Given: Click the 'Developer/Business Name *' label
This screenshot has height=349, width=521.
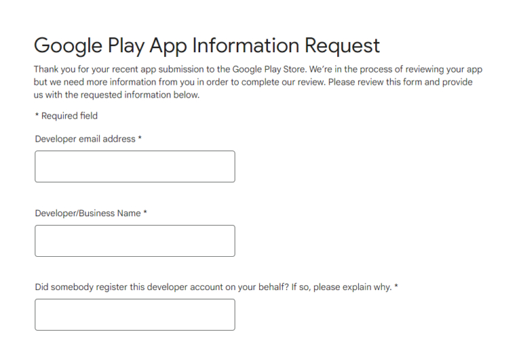Looking at the screenshot, I should [91, 213].
